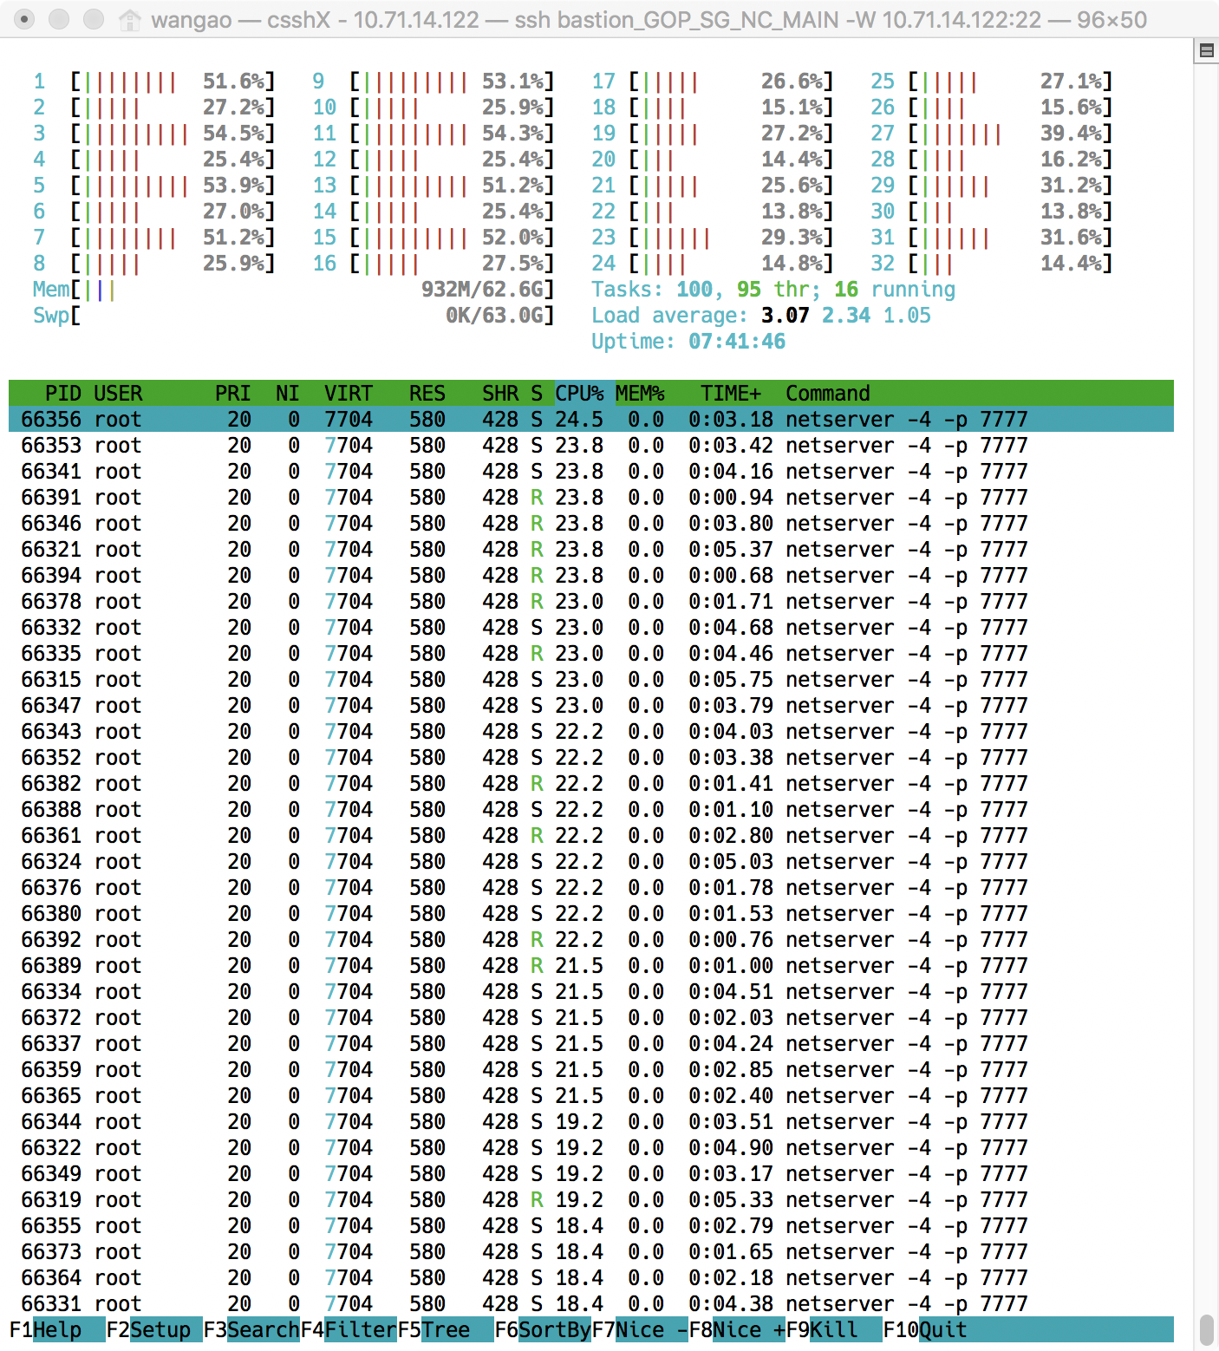Click the Load average value 3.07

(786, 315)
